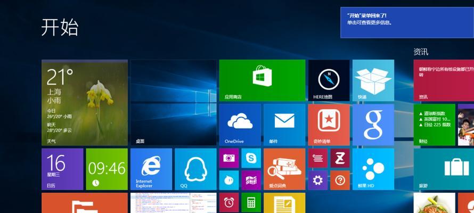Open the Camera small tile
Screen dimensions: 474x213
tap(229, 158)
